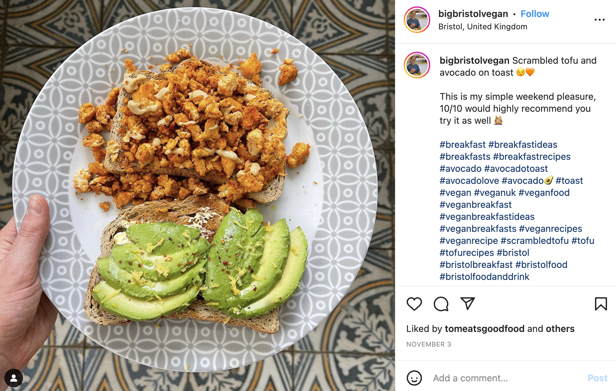The height and width of the screenshot is (391, 616).
Task: Open the Bristol, United Kingdom location link
Action: click(483, 27)
